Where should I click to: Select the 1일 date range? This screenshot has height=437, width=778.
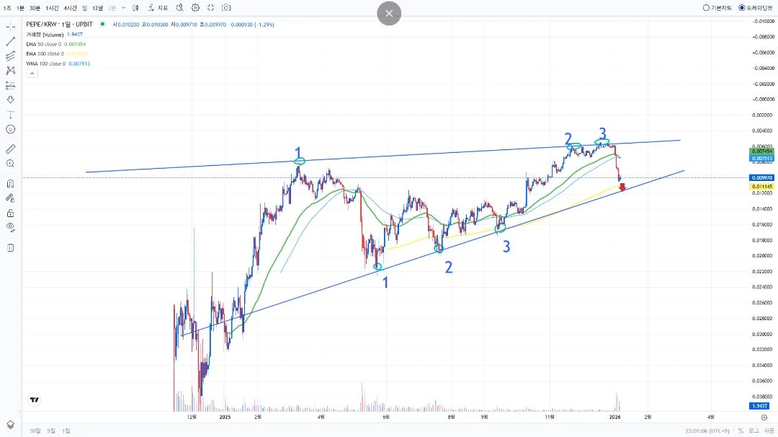[x=66, y=431]
